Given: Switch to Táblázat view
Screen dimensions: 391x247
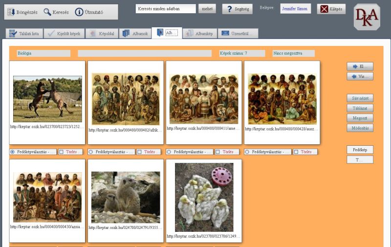Looking at the screenshot, I should point(360,108).
